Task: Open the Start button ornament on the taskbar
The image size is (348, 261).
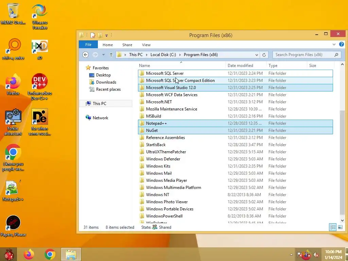Action: [x=9, y=254]
